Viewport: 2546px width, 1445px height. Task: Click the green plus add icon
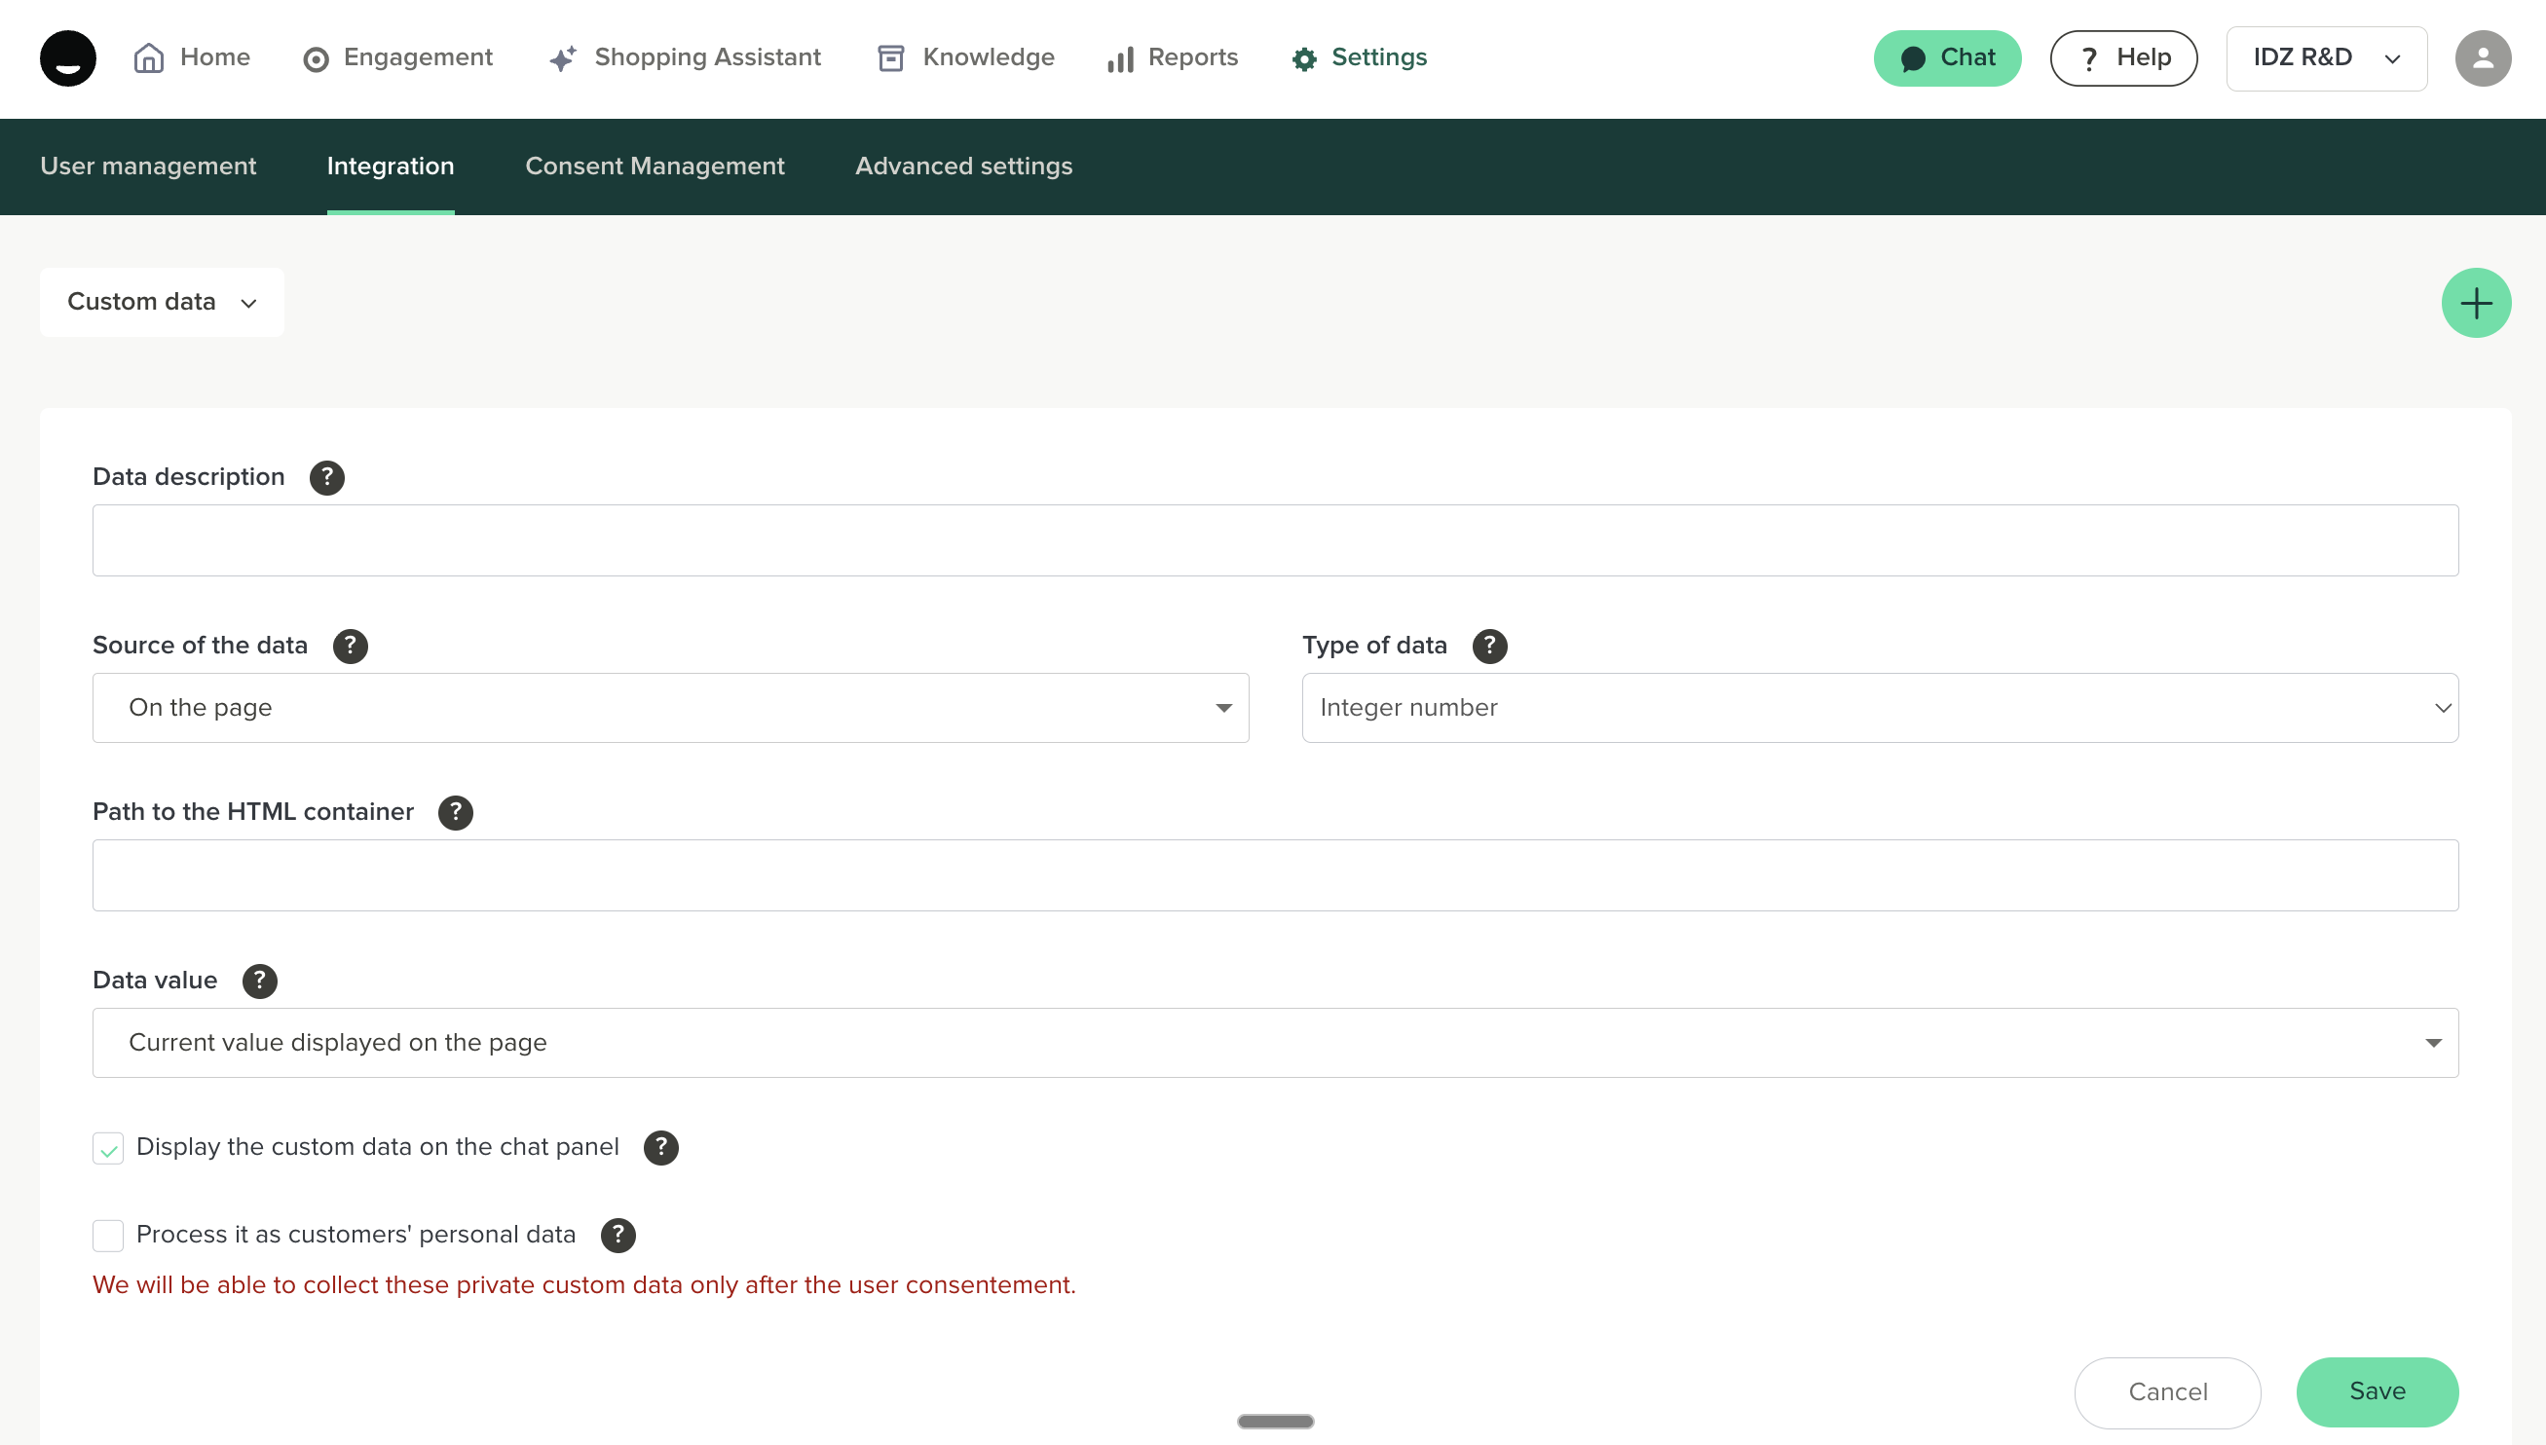[2476, 303]
